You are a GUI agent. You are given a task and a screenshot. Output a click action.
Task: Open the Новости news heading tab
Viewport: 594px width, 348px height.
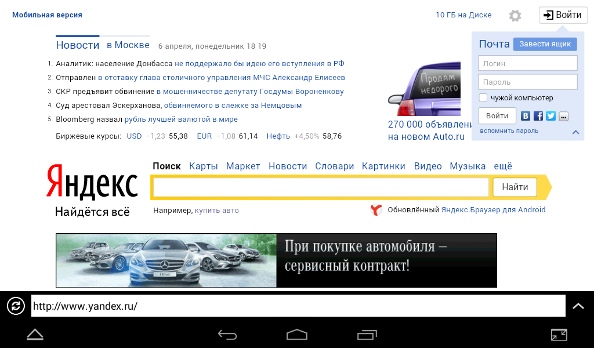(x=78, y=45)
